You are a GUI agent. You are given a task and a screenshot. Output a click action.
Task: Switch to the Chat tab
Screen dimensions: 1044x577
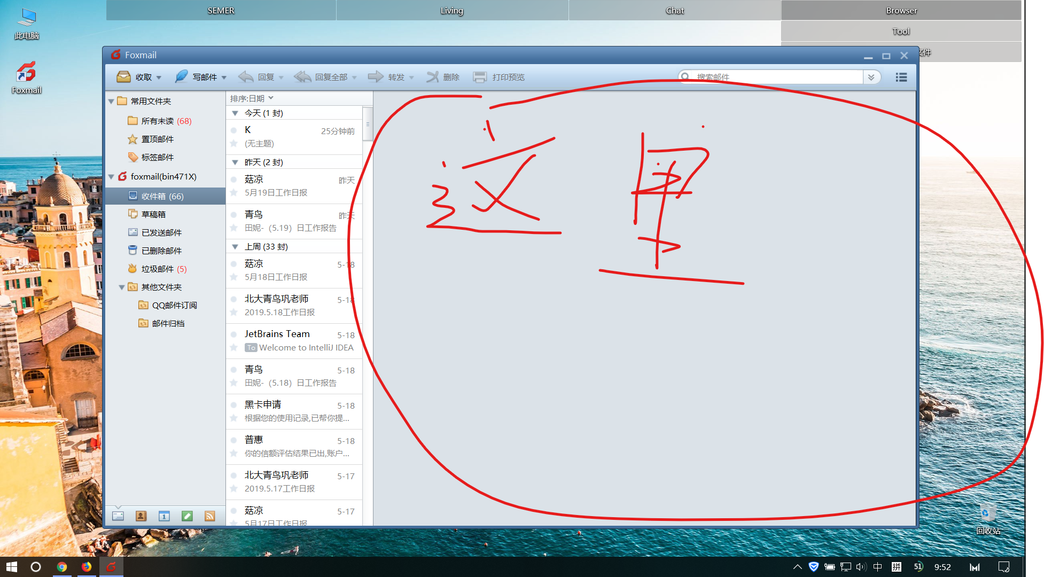674,11
